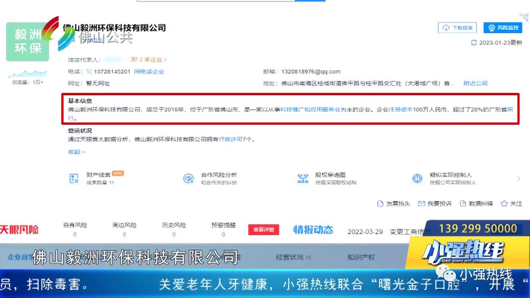Click the red 查看详情 button
530x298 pixels.
[264, 229]
